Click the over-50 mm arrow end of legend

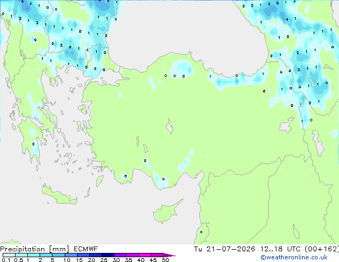[x=169, y=255]
